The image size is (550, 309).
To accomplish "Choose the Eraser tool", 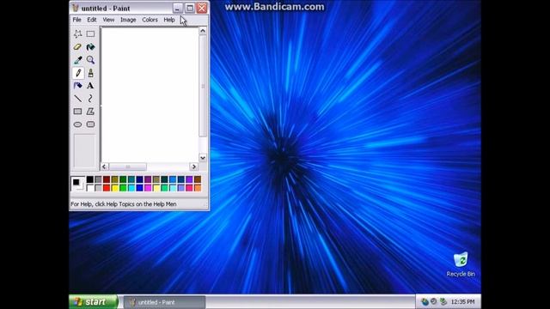I will click(77, 47).
